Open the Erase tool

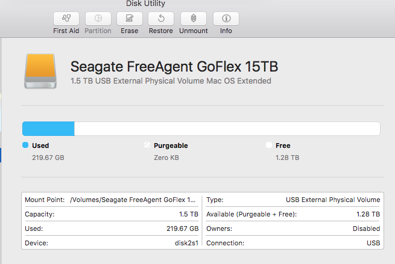coord(129,19)
